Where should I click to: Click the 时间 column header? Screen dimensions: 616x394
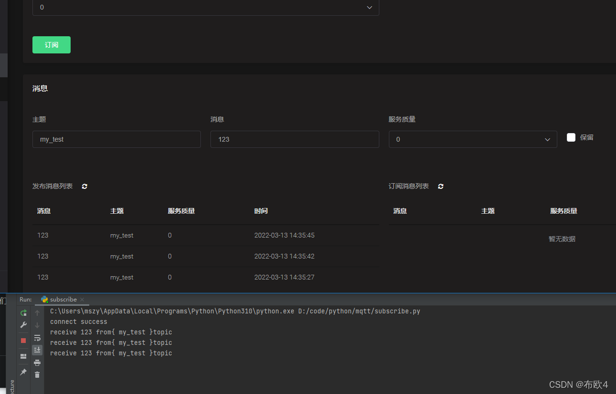click(x=261, y=211)
